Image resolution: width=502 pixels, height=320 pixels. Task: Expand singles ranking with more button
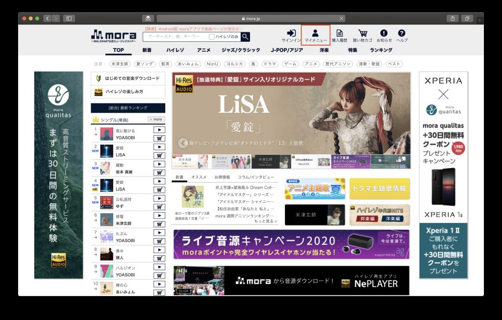pos(156,120)
